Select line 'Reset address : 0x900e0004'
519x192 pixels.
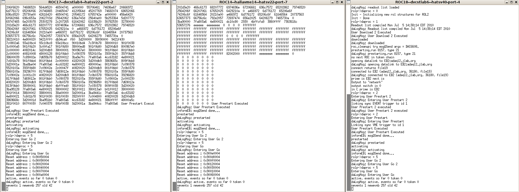198,153
